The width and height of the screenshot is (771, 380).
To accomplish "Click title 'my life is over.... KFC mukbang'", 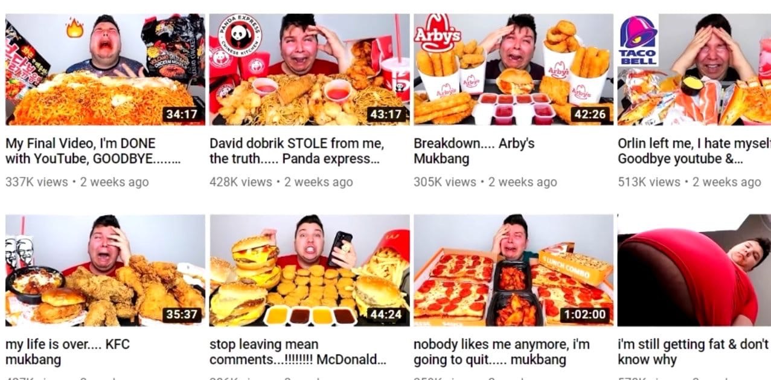I will [68, 352].
